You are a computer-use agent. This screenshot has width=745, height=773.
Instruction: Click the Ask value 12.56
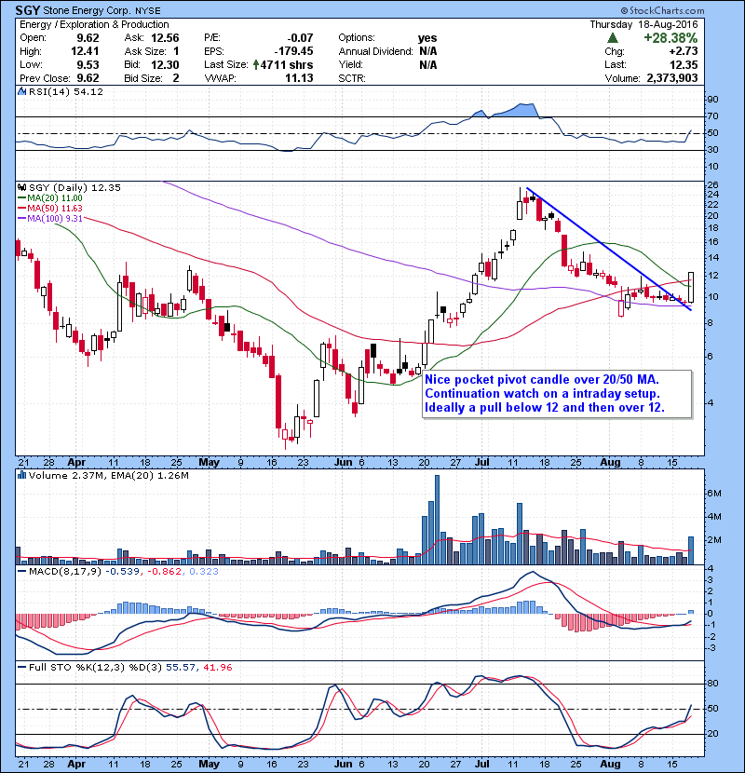[165, 38]
